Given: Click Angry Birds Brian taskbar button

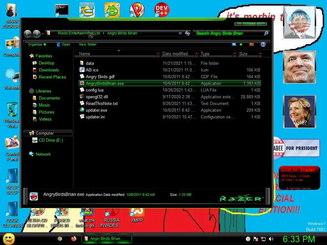Looking at the screenshot, I should tap(107, 239).
